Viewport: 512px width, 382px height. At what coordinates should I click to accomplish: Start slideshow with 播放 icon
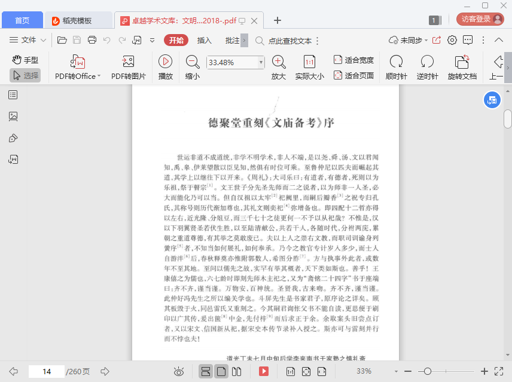point(165,62)
